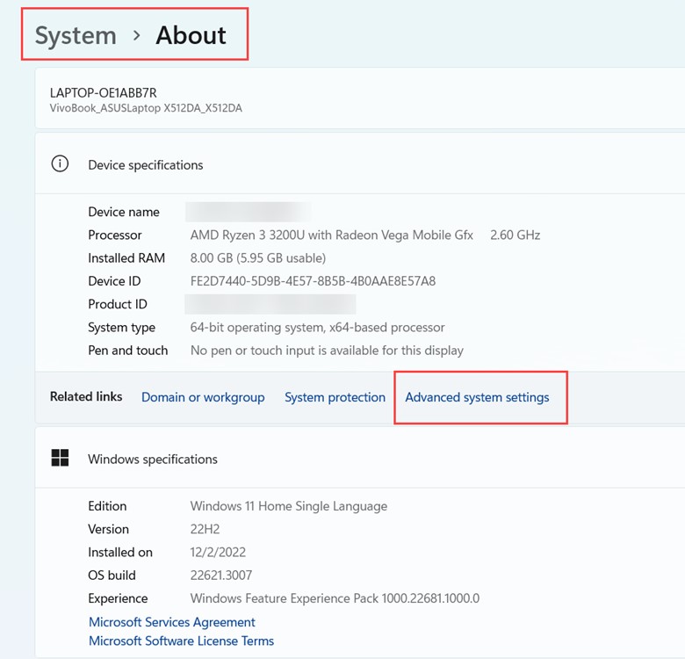Click the About breadcrumb title

coord(191,35)
